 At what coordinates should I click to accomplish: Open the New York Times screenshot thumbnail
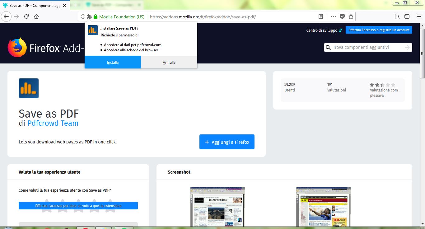[217, 207]
